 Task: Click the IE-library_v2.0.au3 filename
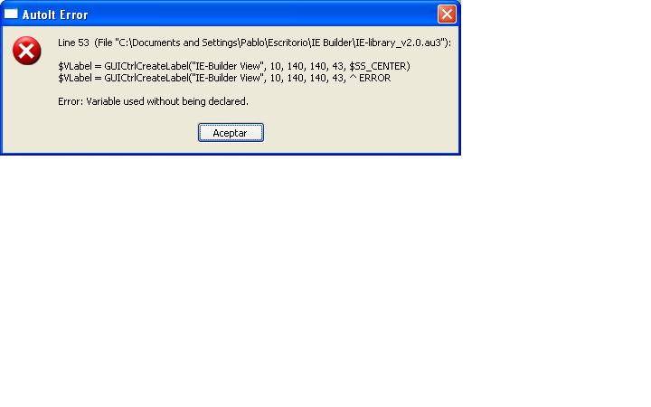398,43
